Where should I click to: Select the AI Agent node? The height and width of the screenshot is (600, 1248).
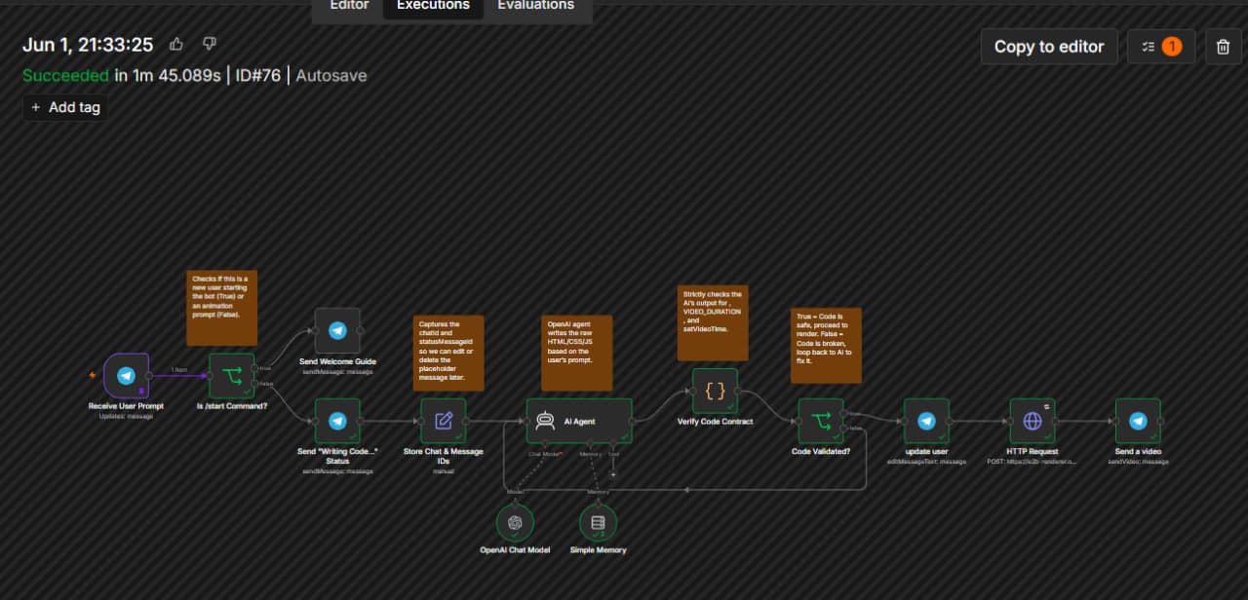[x=579, y=421]
